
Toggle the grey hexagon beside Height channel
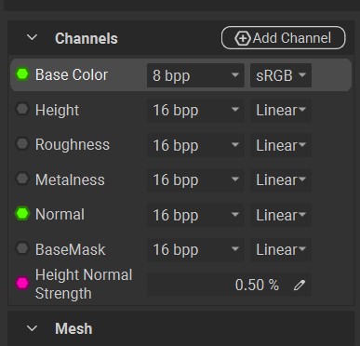(22, 109)
